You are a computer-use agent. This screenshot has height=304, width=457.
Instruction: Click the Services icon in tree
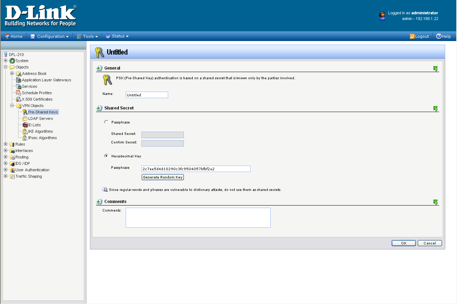coord(19,86)
